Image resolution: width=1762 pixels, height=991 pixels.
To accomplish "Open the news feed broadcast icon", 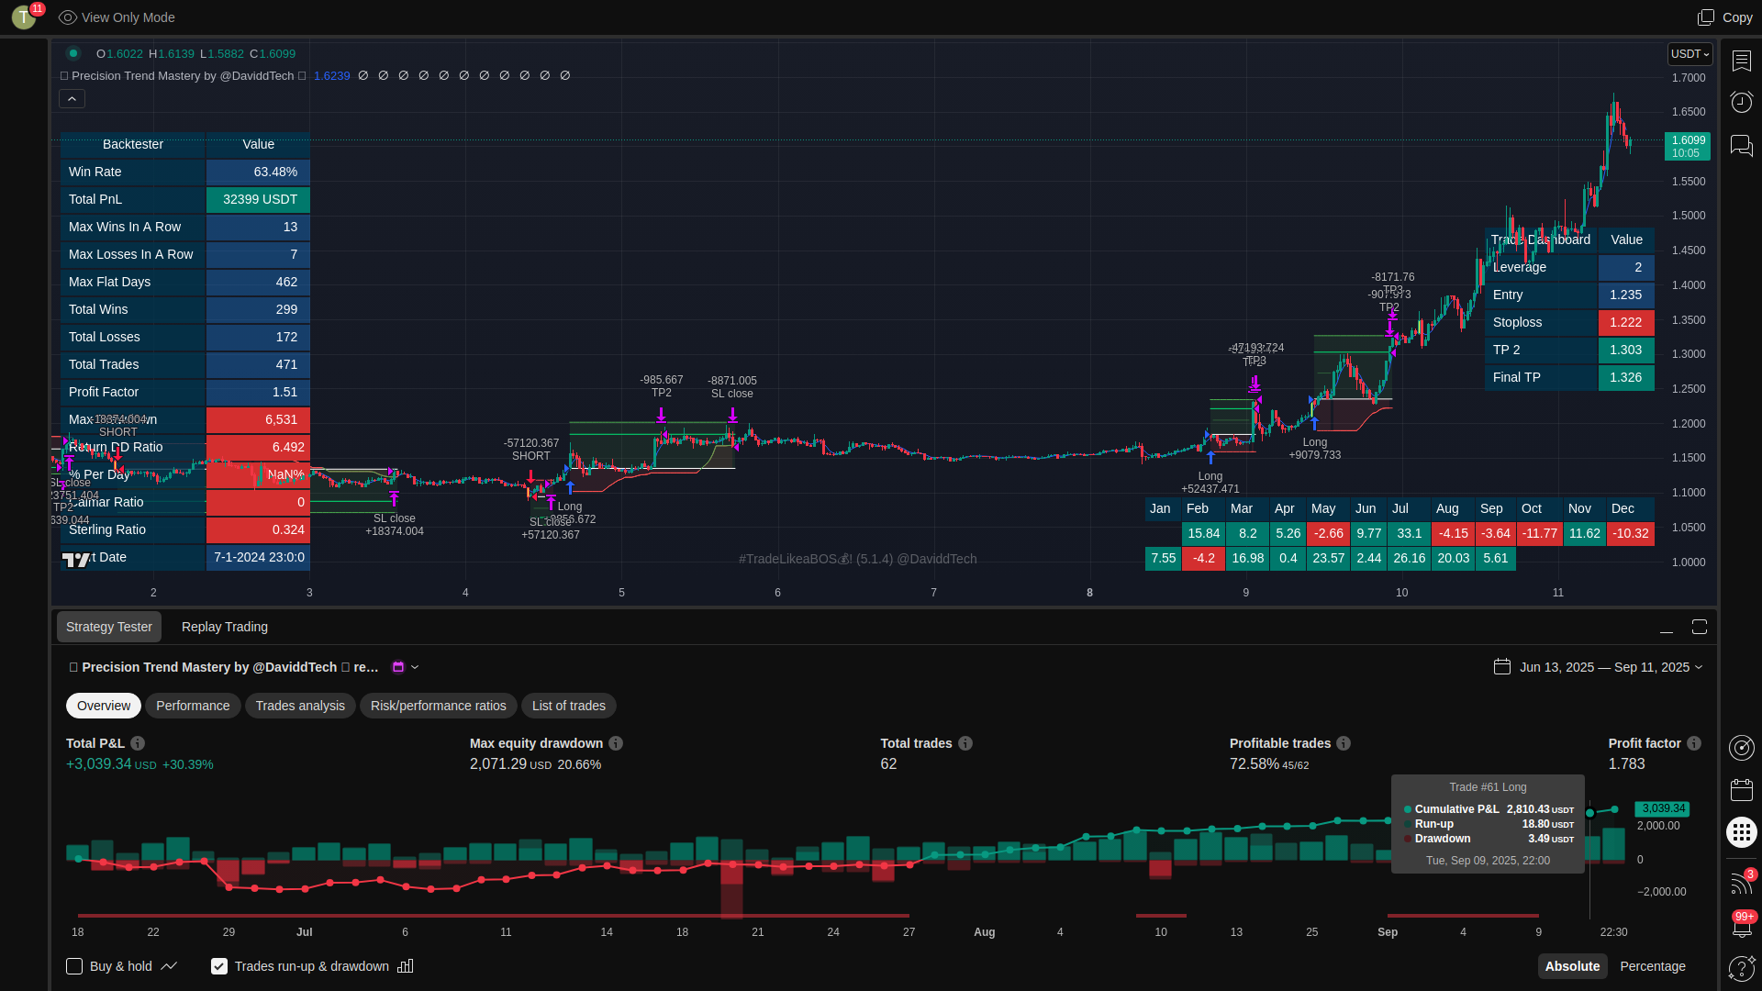I will pos(1740,883).
